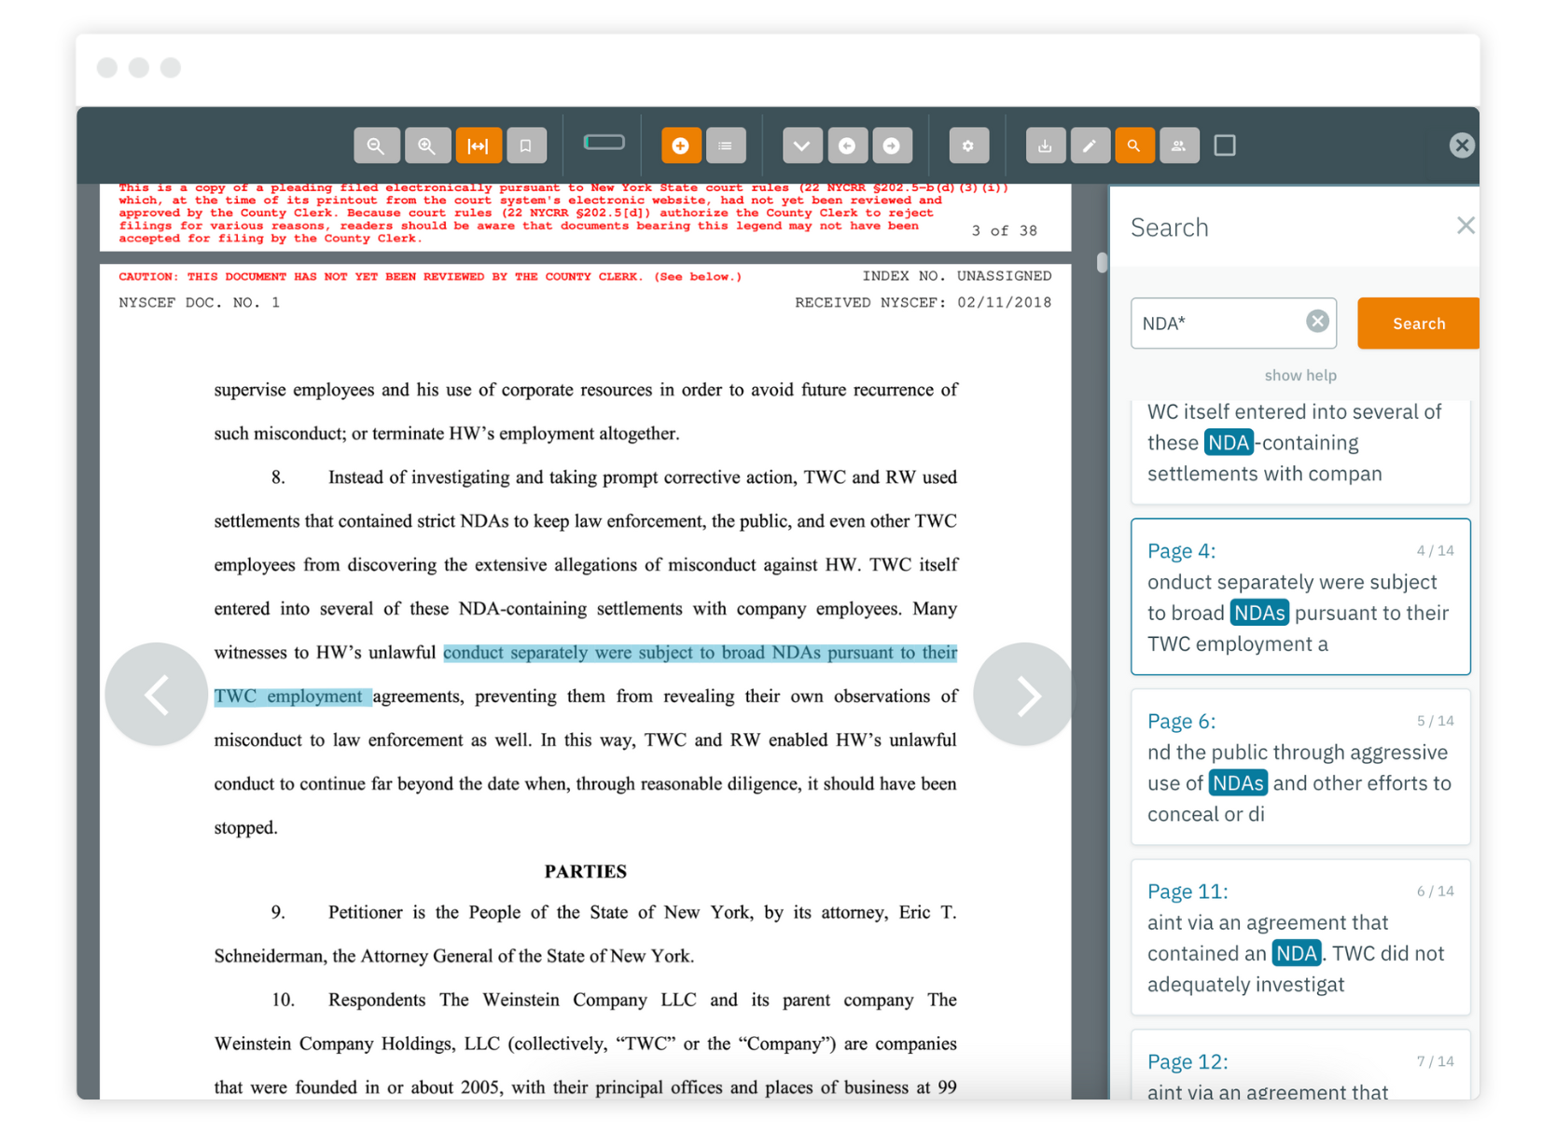This screenshot has width=1556, height=1134.
Task: Open the share with people icon
Action: 1179,145
